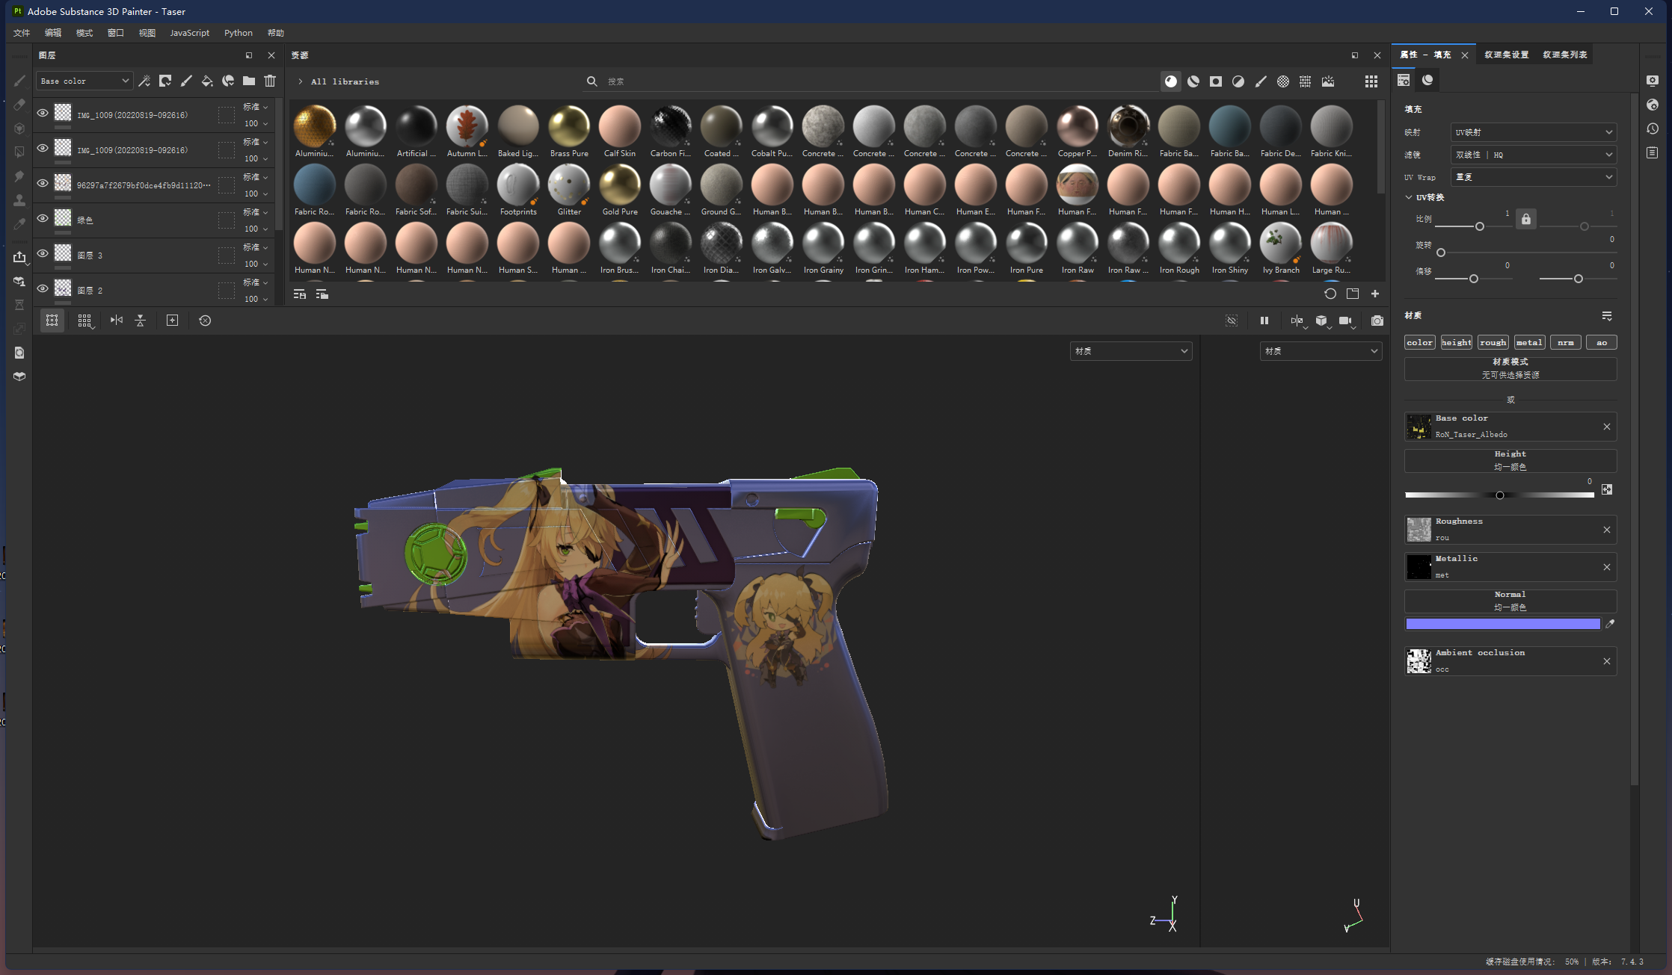1672x975 pixels.
Task: Hide the 96297a7f2679 layer
Action: 43,183
